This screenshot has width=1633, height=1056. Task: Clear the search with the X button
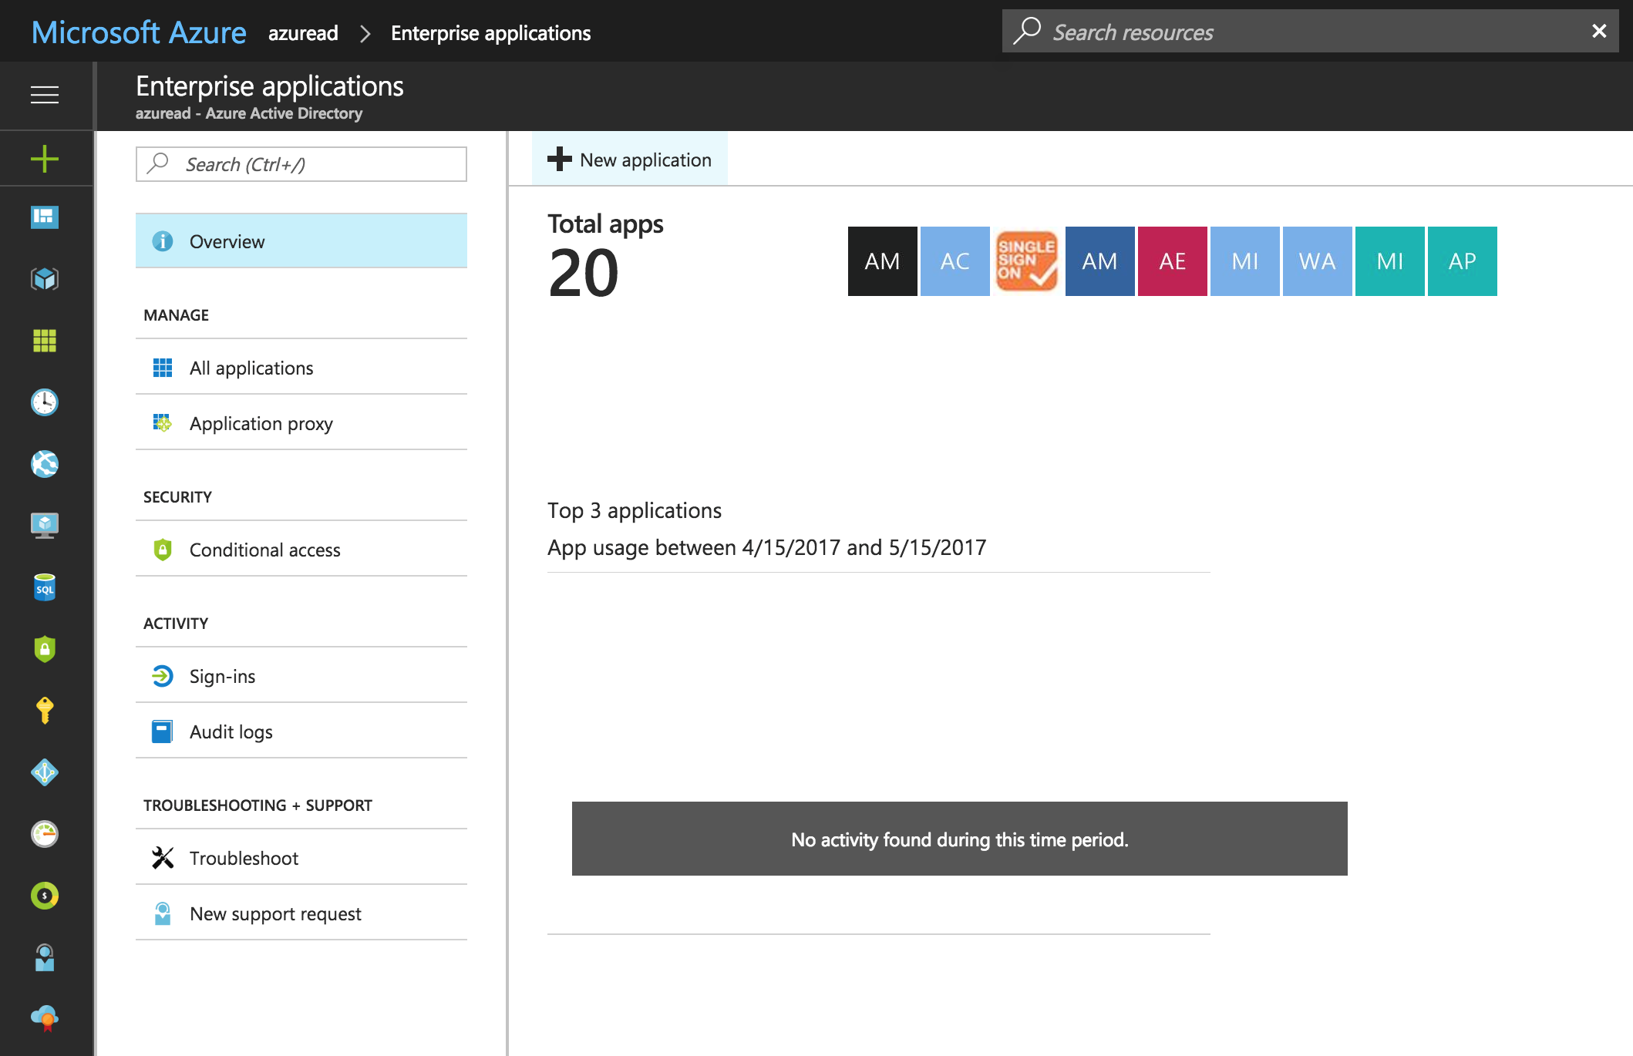(x=1599, y=31)
